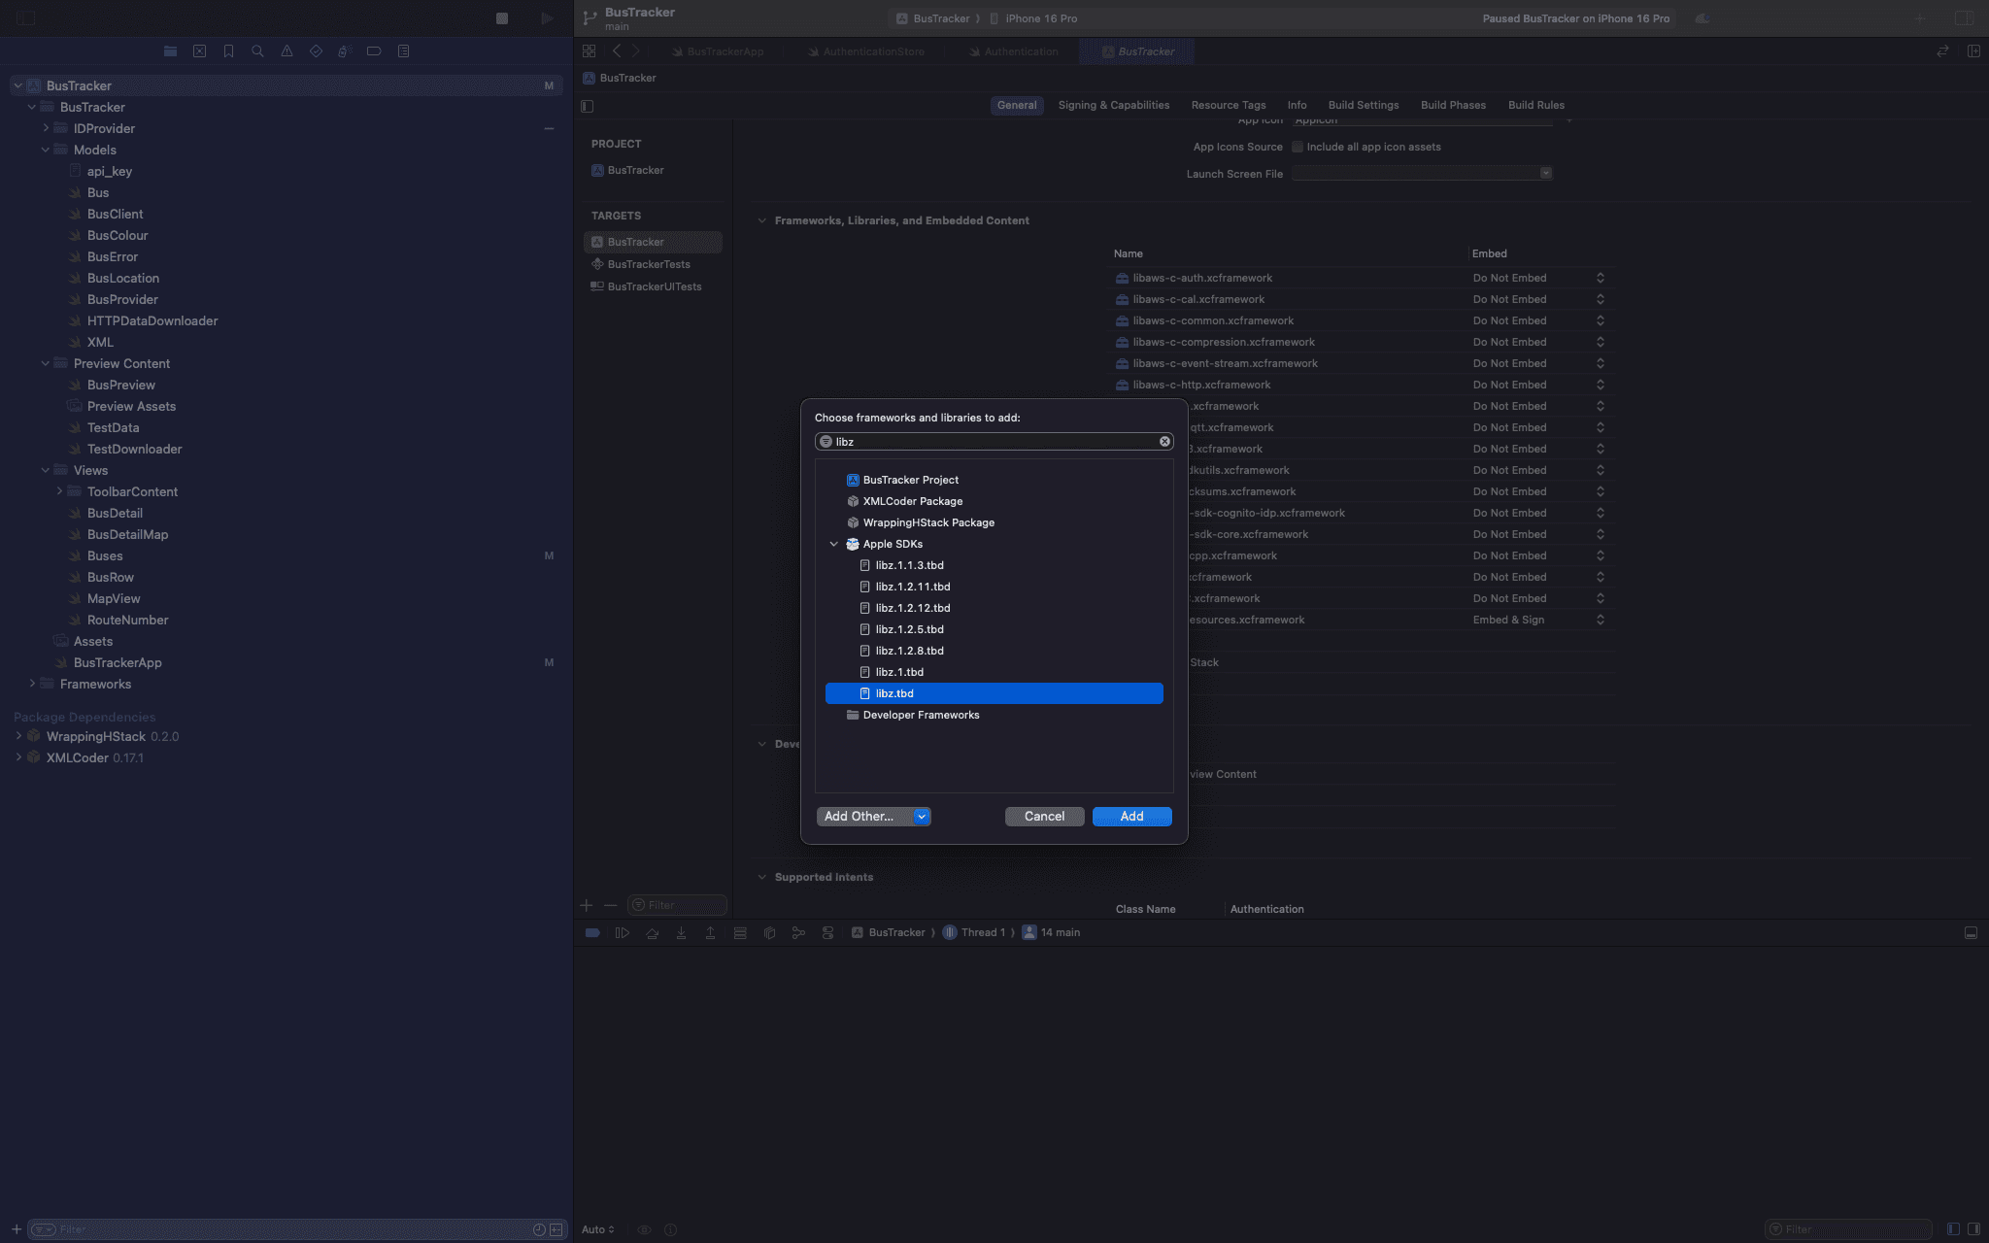Click the Step Into debug icon
Screen dimensions: 1989x1243
pyautogui.click(x=681, y=933)
